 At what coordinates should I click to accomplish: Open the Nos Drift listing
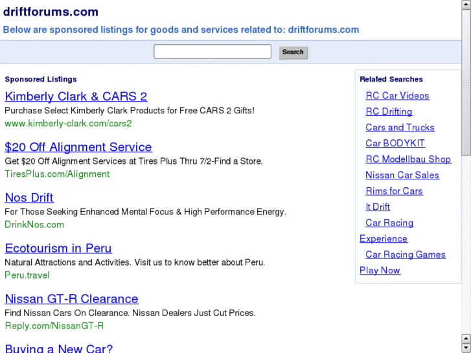click(x=29, y=198)
